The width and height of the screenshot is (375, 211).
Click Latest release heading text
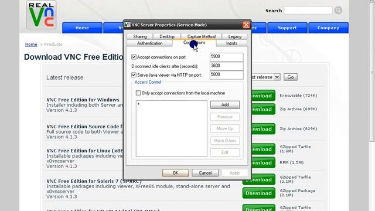(x=65, y=77)
